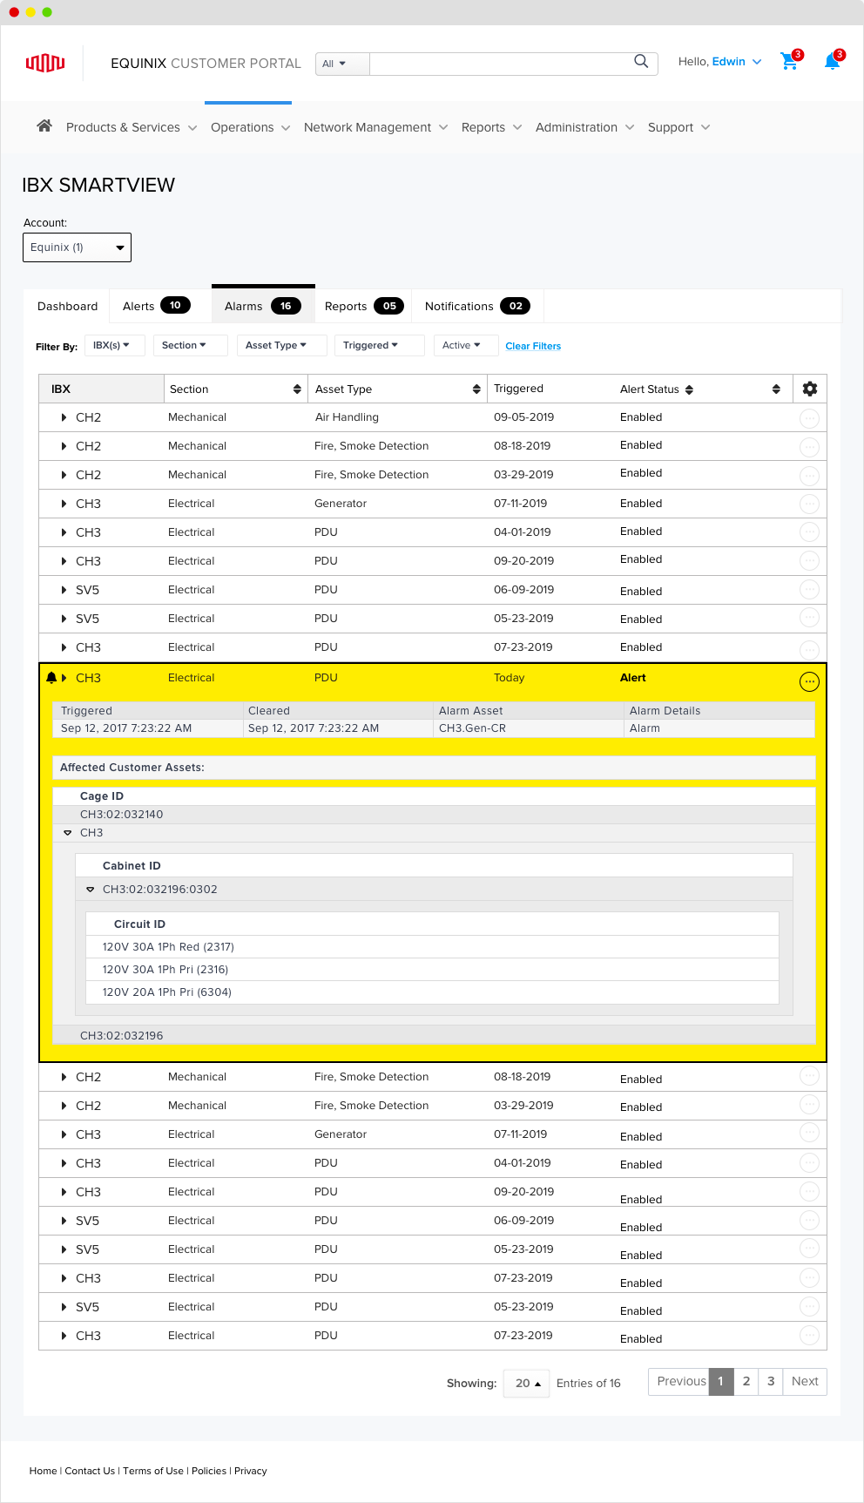Open the Account Equinix (1) dropdown

pyautogui.click(x=77, y=247)
